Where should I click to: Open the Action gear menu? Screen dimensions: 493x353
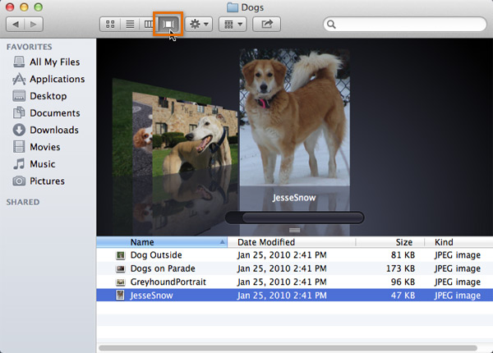[x=199, y=24]
